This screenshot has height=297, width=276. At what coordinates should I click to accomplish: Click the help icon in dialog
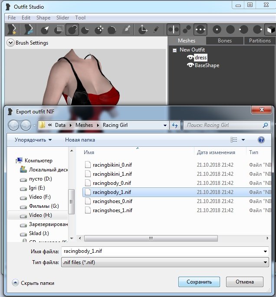coord(261,140)
